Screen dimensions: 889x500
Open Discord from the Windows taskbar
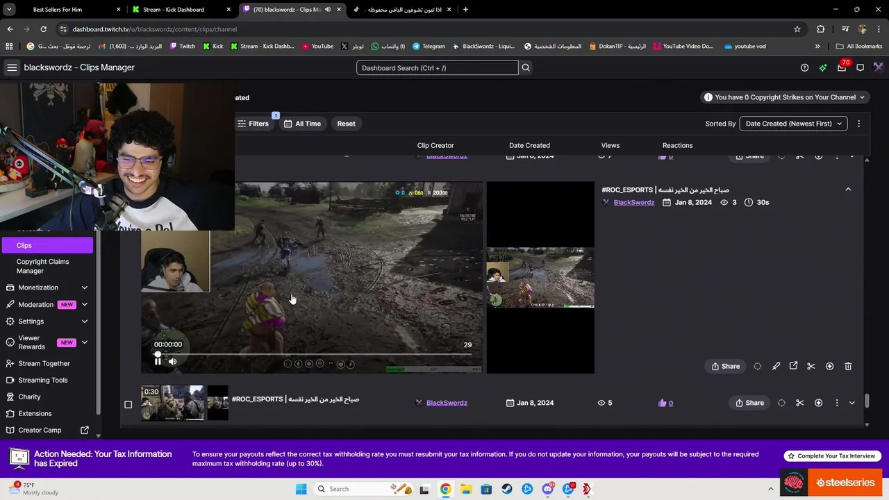click(x=548, y=489)
